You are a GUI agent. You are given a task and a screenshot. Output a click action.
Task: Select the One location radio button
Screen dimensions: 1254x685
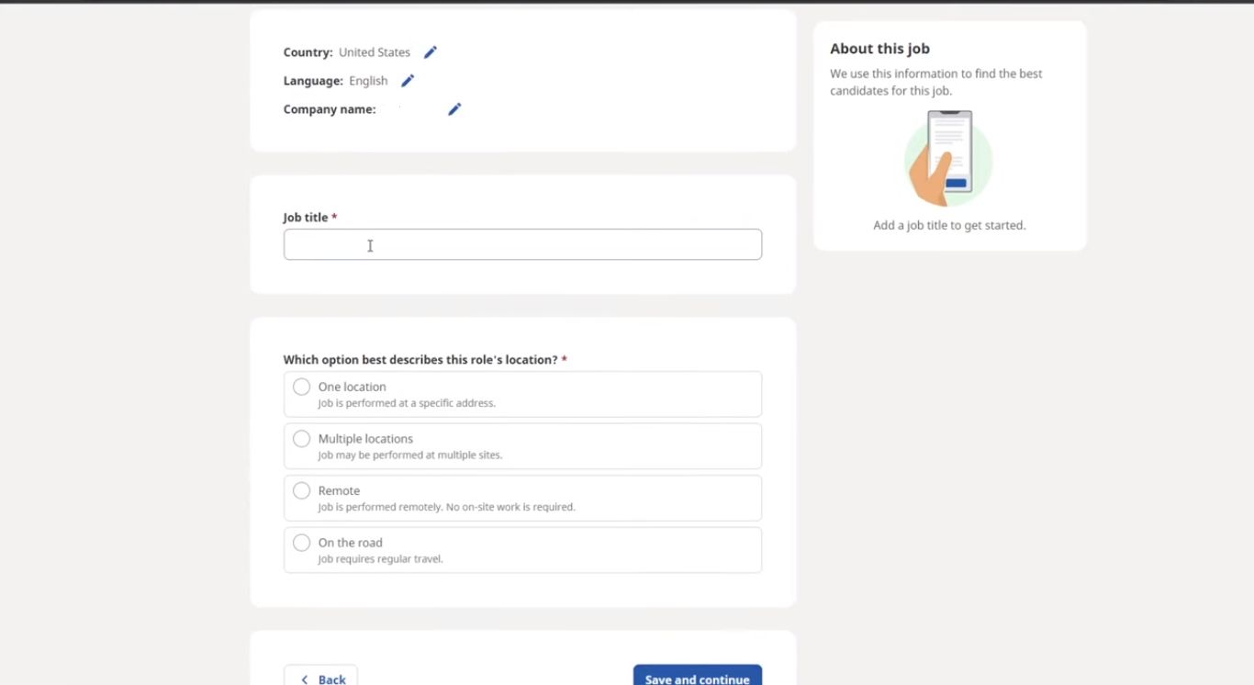pos(301,387)
